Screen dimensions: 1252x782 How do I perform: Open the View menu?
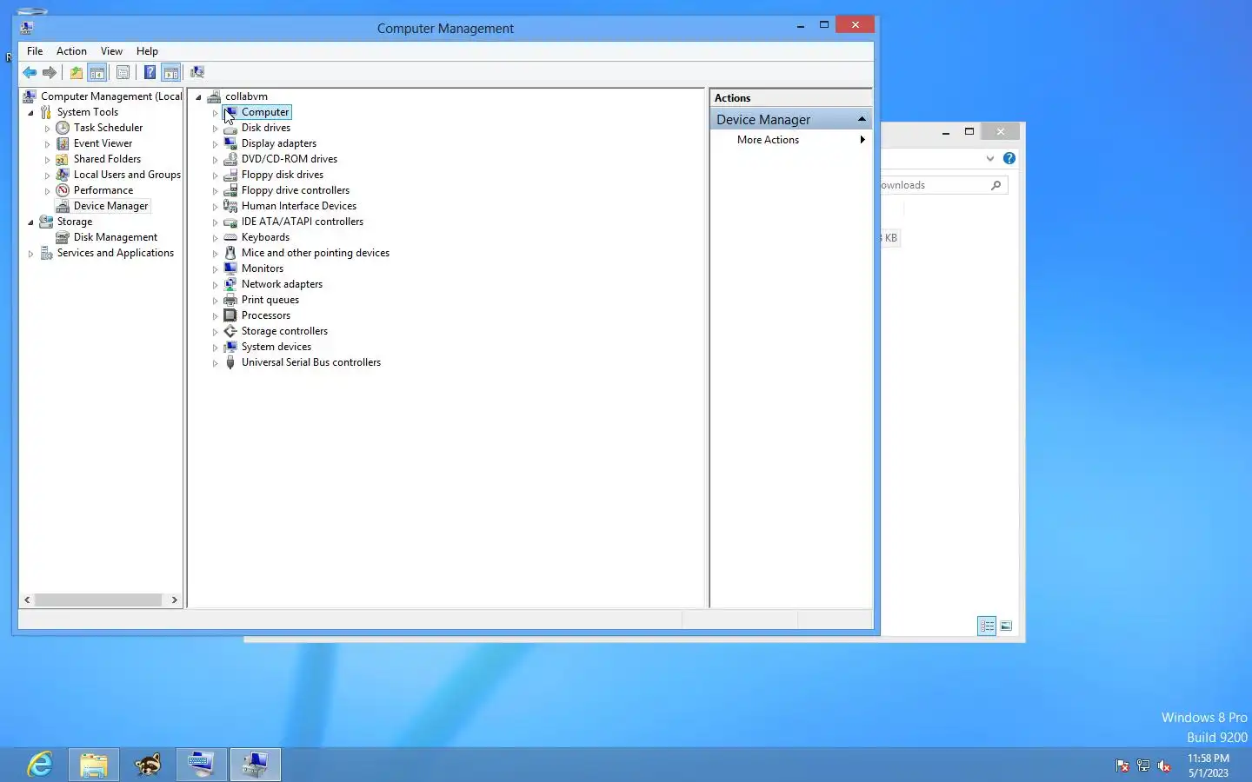tap(111, 51)
